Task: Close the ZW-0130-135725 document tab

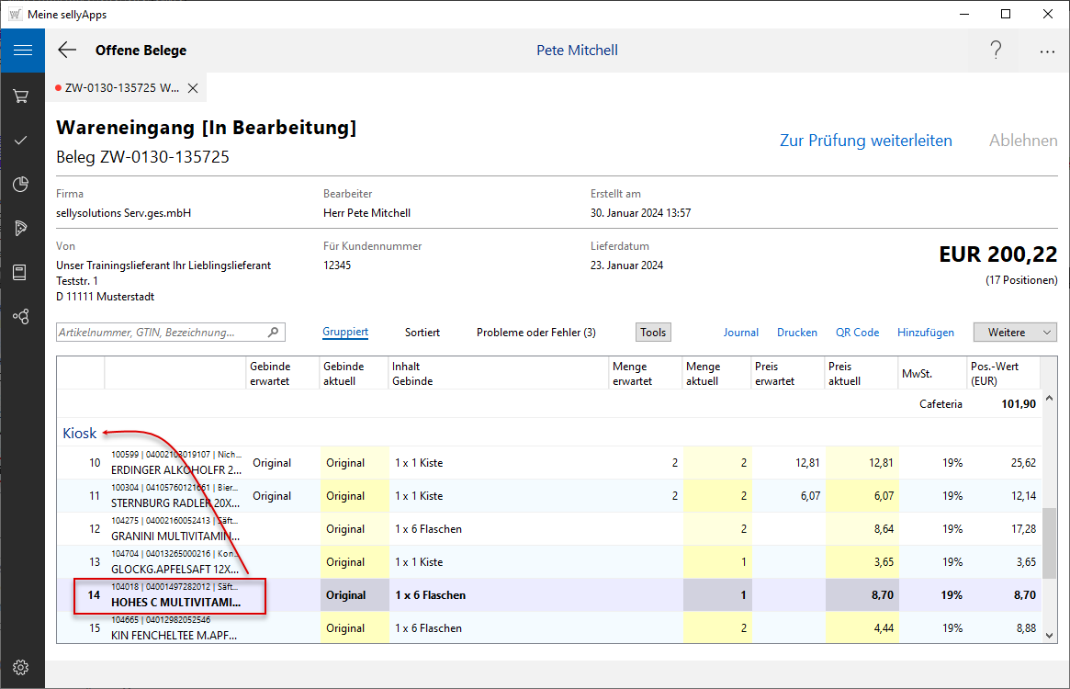Action: (x=193, y=88)
